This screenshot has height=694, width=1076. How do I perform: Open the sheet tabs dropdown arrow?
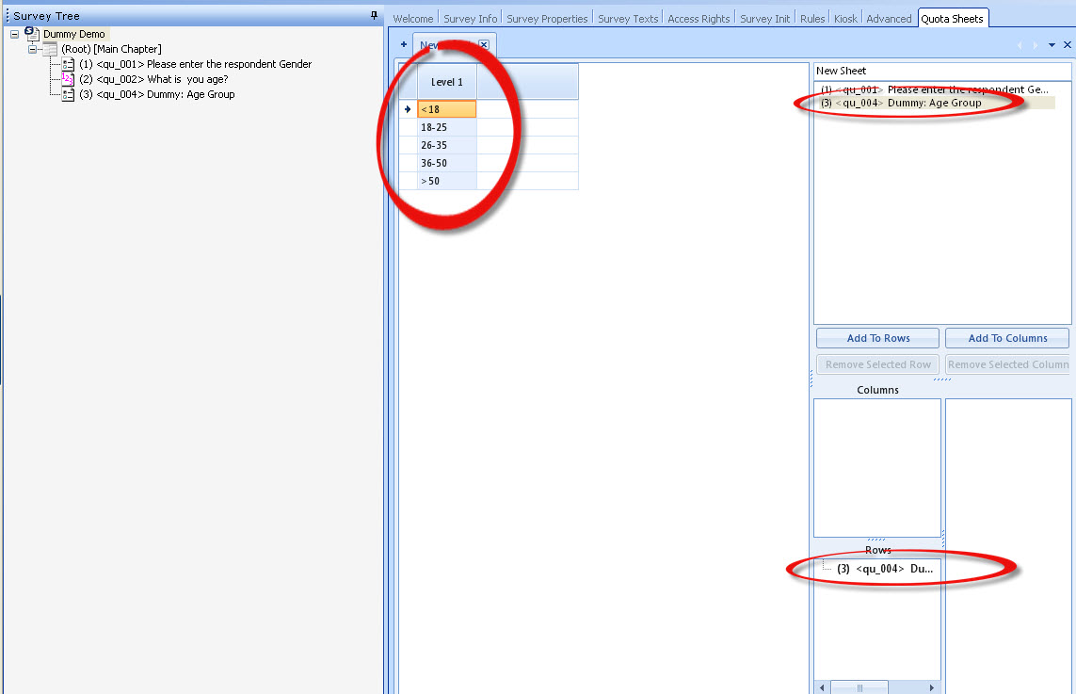pos(1052,45)
